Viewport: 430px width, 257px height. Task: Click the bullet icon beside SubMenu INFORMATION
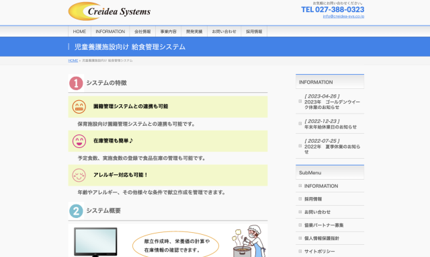300,186
